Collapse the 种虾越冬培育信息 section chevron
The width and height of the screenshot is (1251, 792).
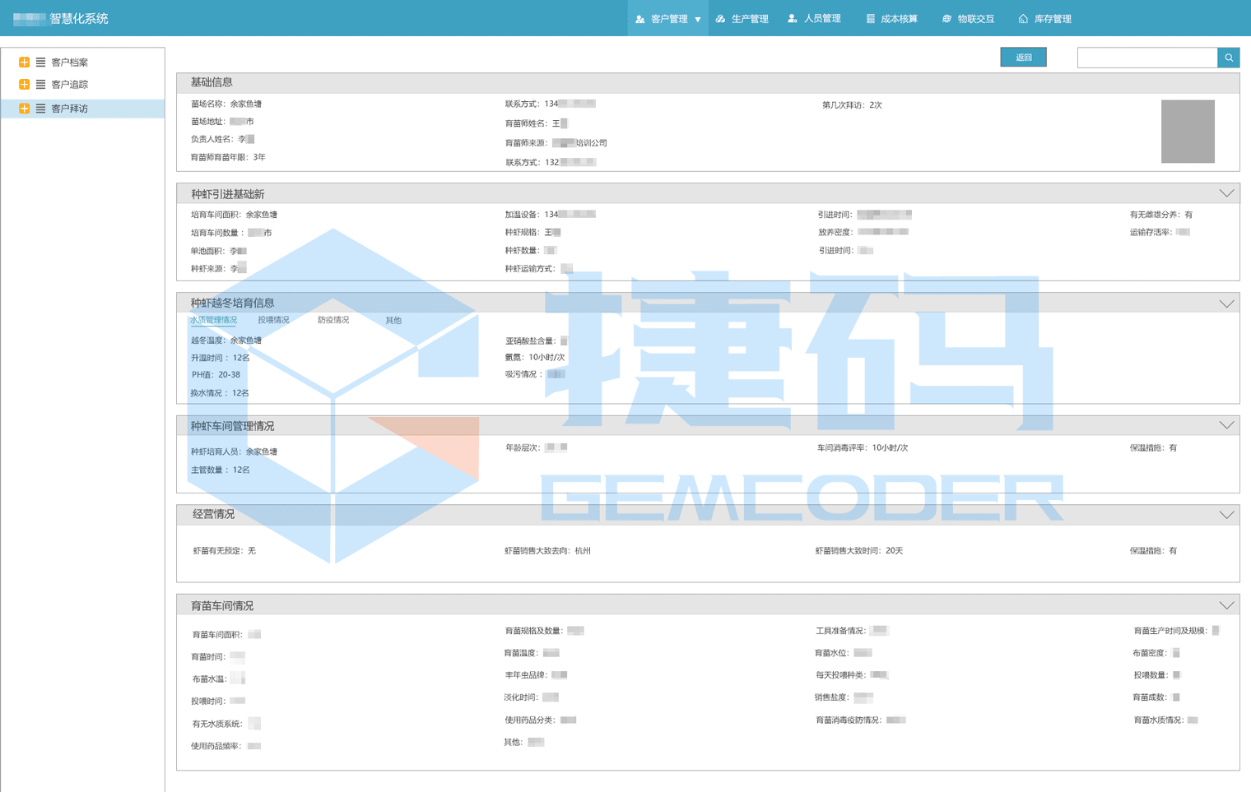click(1226, 303)
